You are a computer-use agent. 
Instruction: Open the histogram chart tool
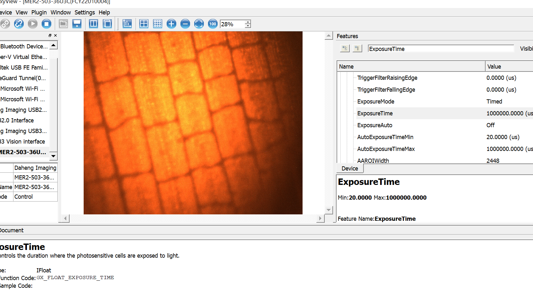tap(127, 24)
